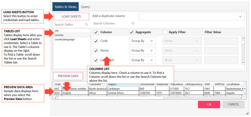251x117 pixels.
Task: Click the 7984 GNPOld cell
Action: coord(220,93)
